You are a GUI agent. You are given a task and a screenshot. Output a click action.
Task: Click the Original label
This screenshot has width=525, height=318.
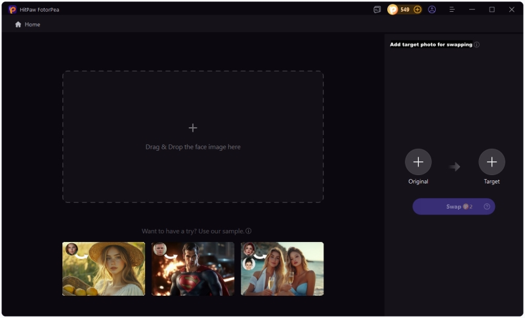[x=418, y=182]
